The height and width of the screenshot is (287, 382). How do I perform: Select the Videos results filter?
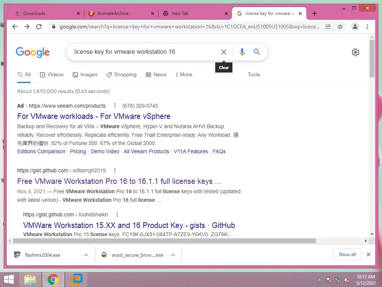tap(51, 74)
